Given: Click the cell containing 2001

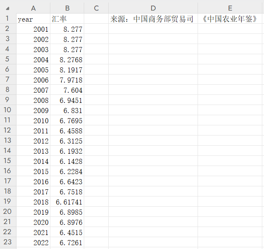Looking at the screenshot, I should coord(33,29).
